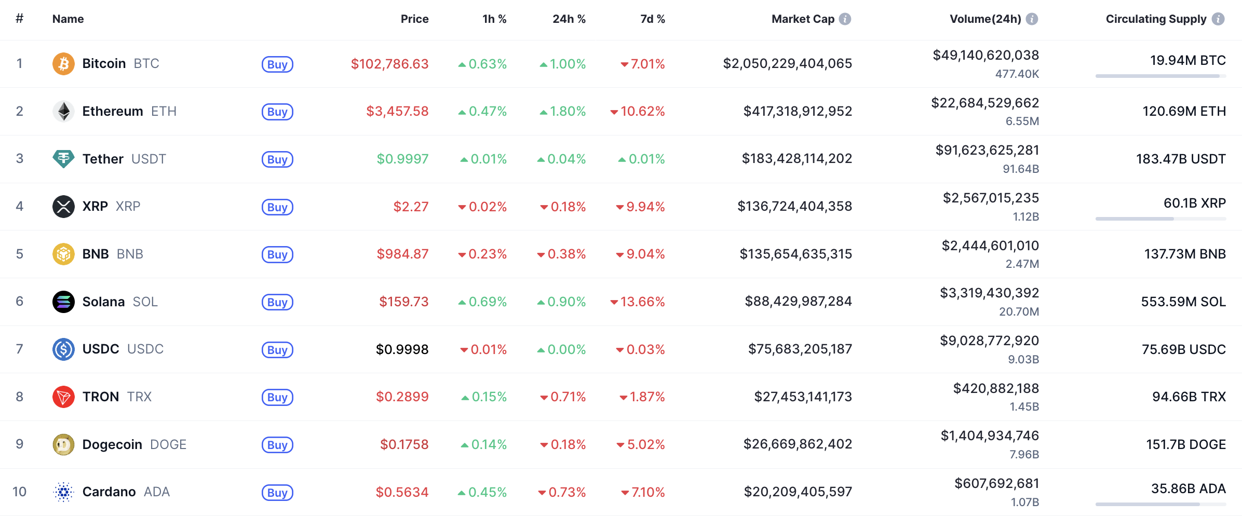Click the Bitcoin coin logo icon
The width and height of the screenshot is (1242, 516).
point(63,64)
